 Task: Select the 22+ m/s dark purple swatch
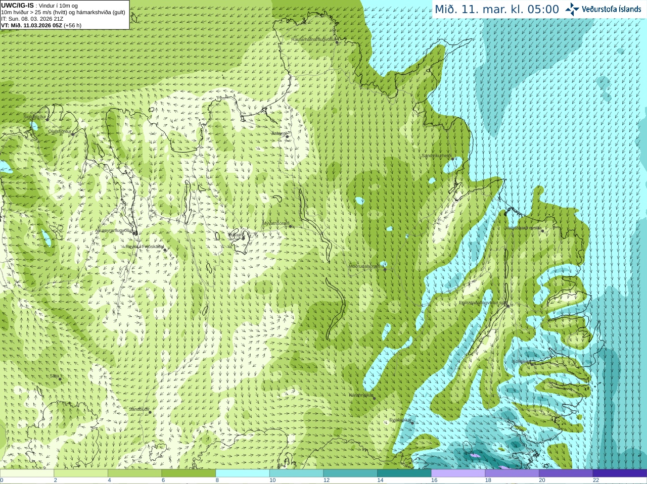pyautogui.click(x=620, y=473)
